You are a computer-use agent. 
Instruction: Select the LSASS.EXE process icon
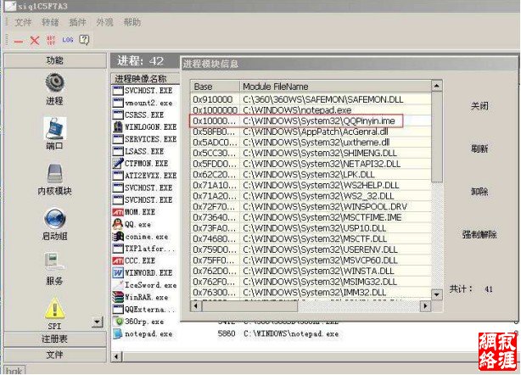coord(118,151)
